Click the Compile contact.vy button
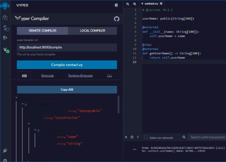 [x=67, y=65]
